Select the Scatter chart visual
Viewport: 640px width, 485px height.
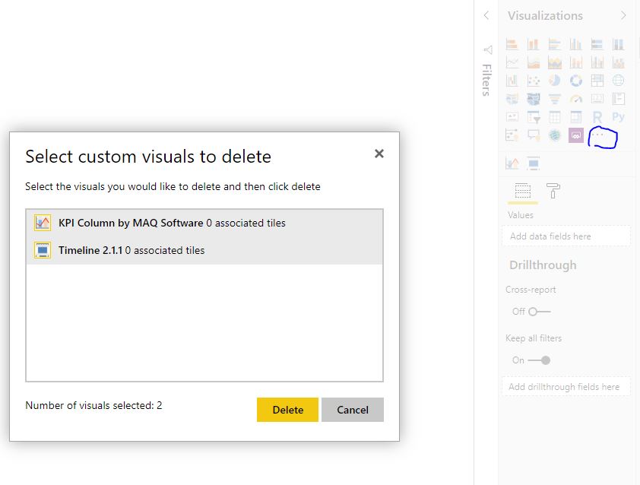pos(533,81)
